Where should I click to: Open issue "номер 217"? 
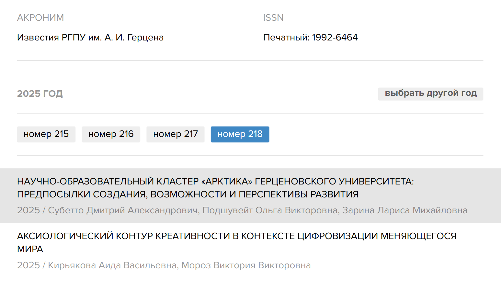pyautogui.click(x=175, y=134)
